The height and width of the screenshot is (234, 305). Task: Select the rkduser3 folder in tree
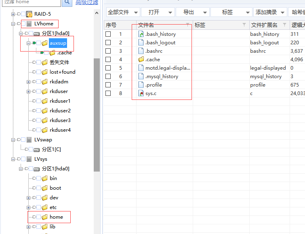click(x=60, y=120)
